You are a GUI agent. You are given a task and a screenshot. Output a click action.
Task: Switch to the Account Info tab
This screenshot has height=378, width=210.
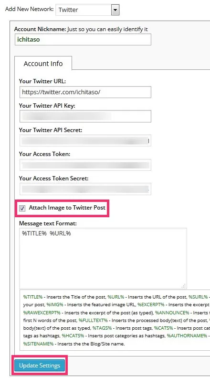(43, 64)
